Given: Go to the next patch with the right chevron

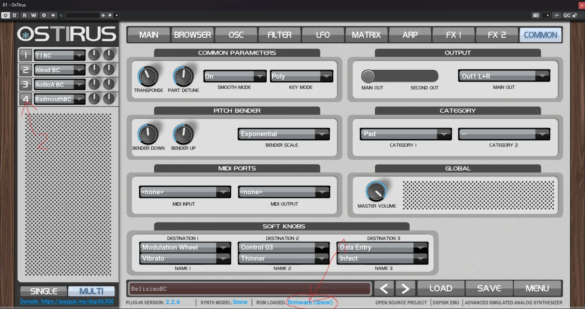Looking at the screenshot, I should [405, 288].
